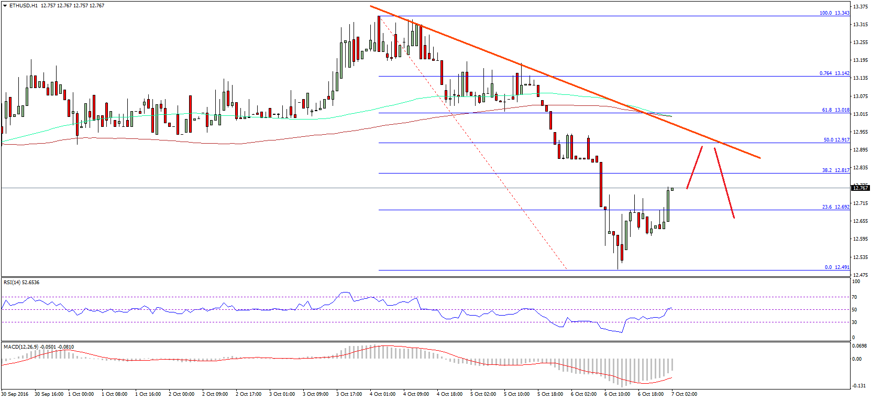Click the 1 Oct 00:00 time label

point(81,394)
